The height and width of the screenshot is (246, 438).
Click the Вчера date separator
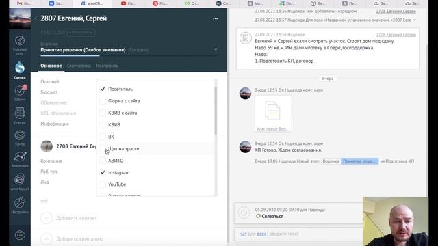coord(328,79)
